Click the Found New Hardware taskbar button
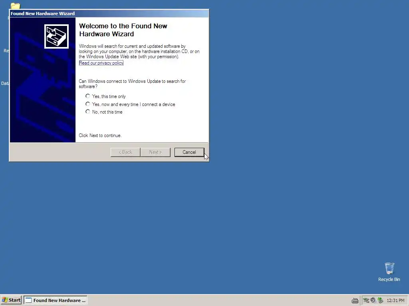409x306 pixels. (56, 300)
